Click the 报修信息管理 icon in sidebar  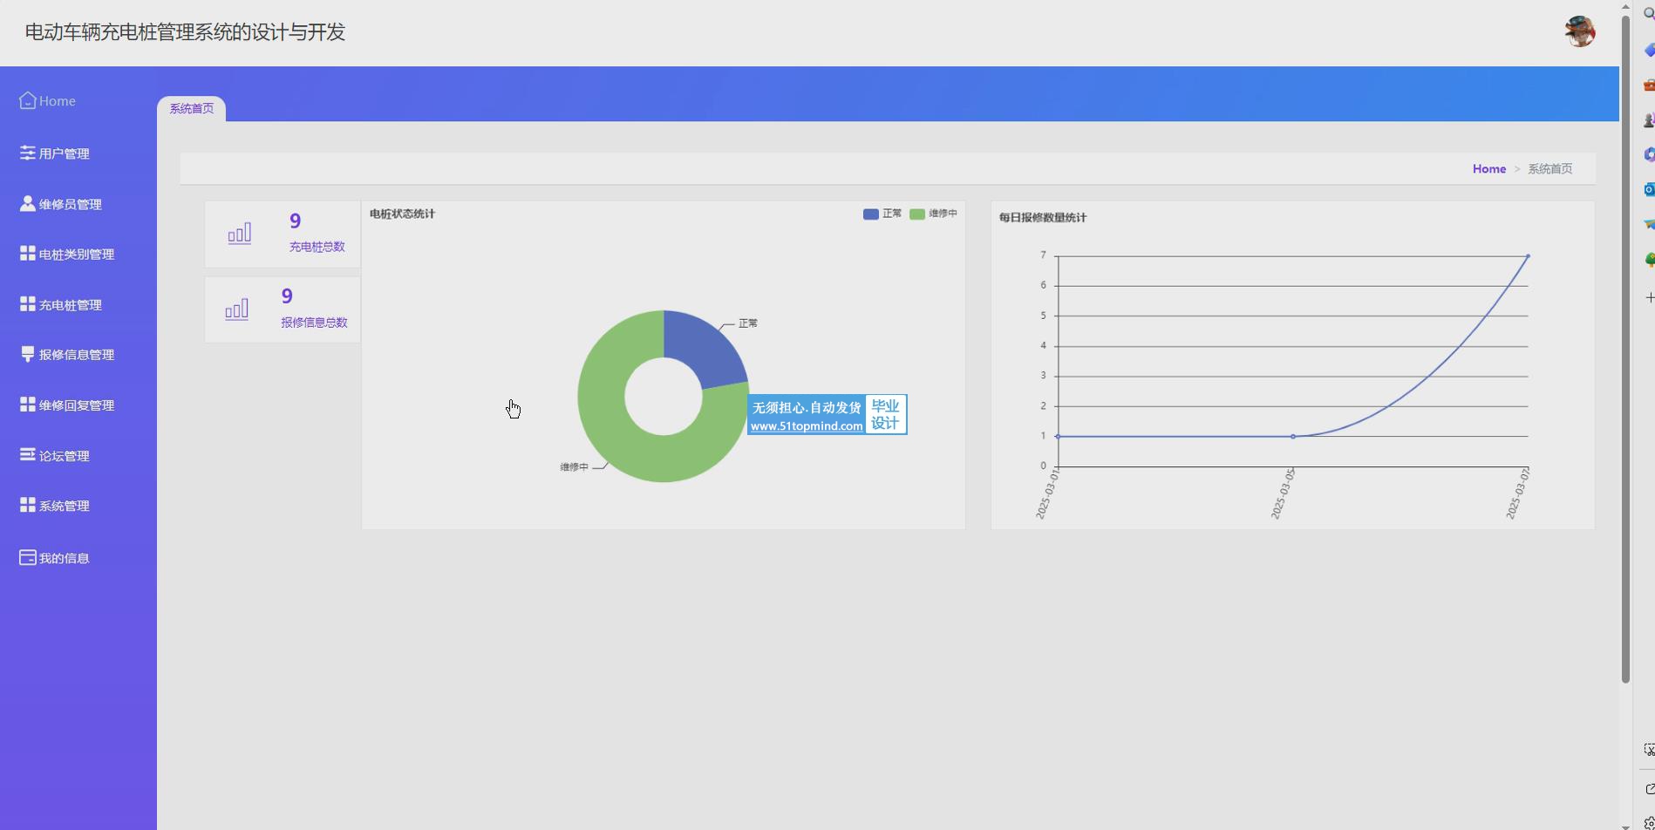click(x=28, y=354)
